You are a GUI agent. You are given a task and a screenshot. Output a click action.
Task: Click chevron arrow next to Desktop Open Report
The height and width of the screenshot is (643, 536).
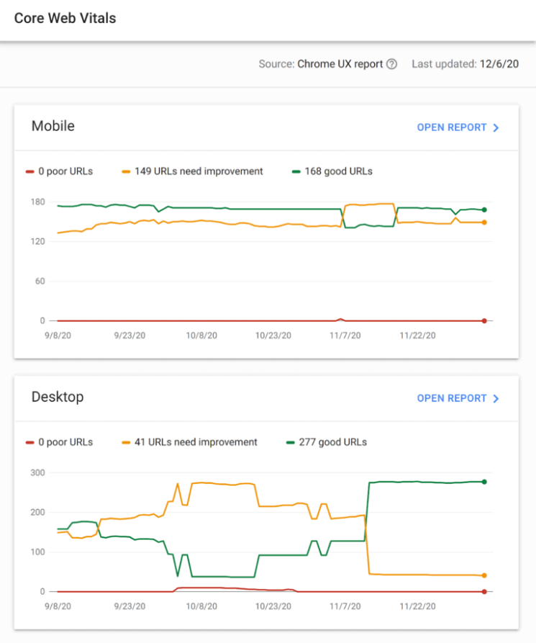pos(496,398)
